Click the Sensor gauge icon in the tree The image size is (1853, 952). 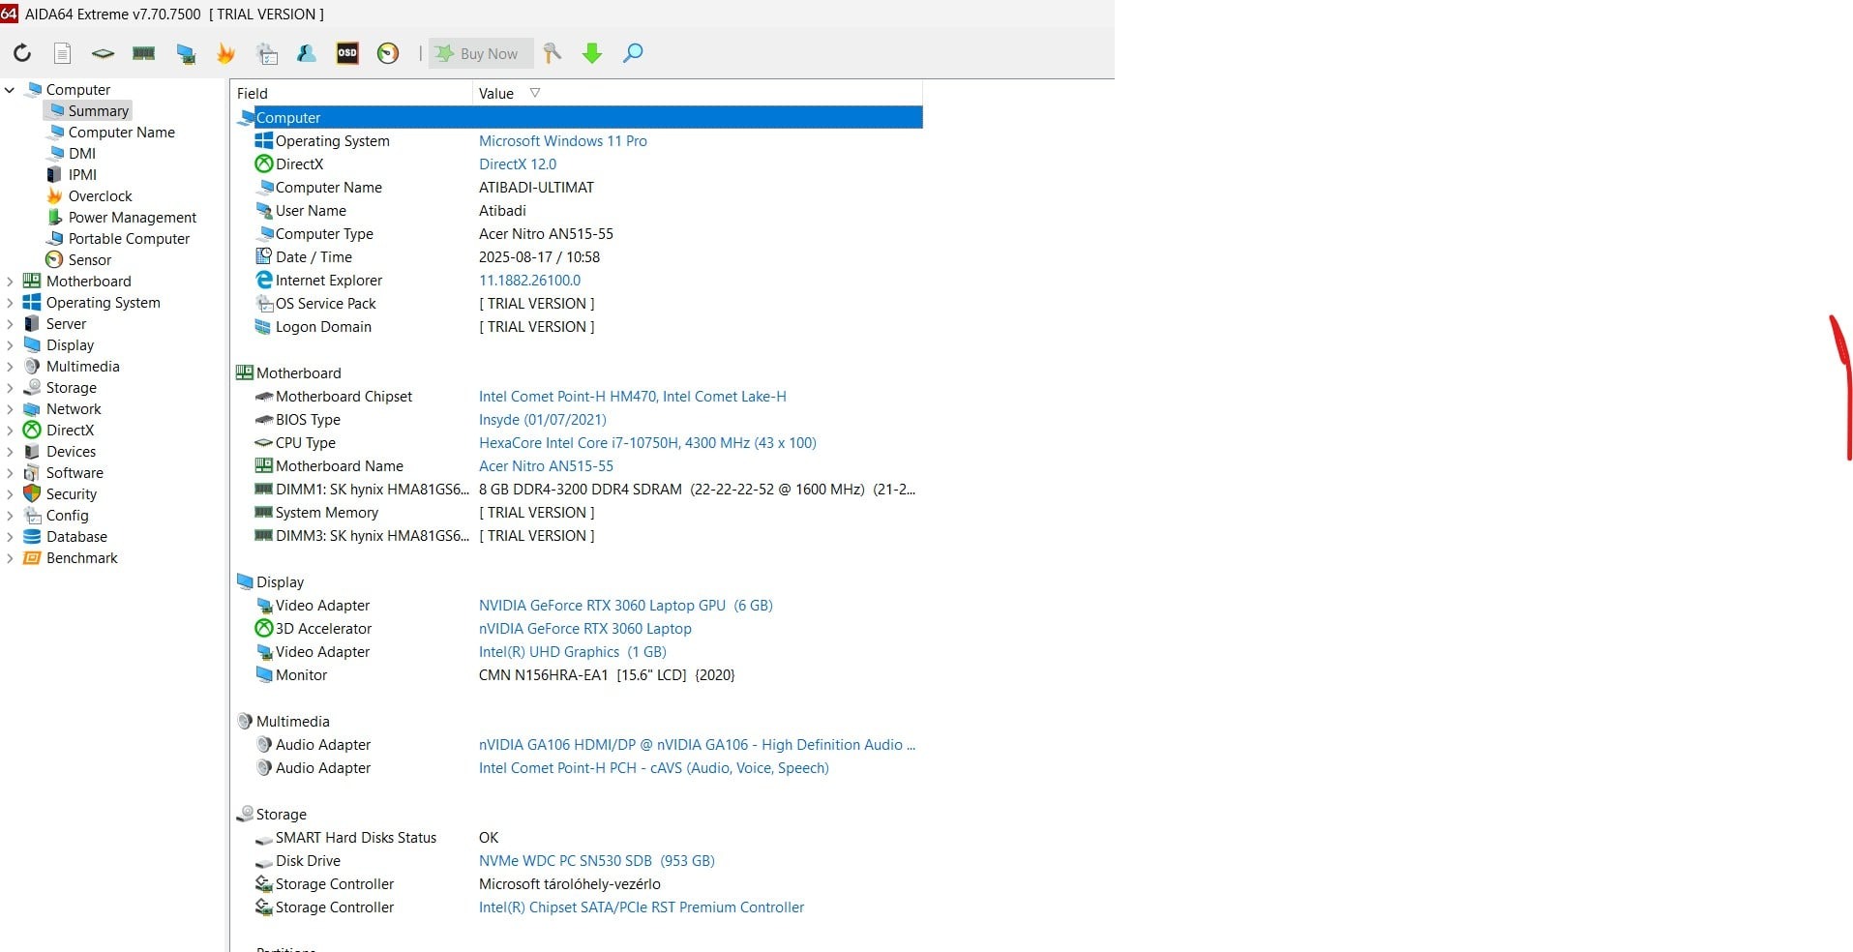[55, 260]
